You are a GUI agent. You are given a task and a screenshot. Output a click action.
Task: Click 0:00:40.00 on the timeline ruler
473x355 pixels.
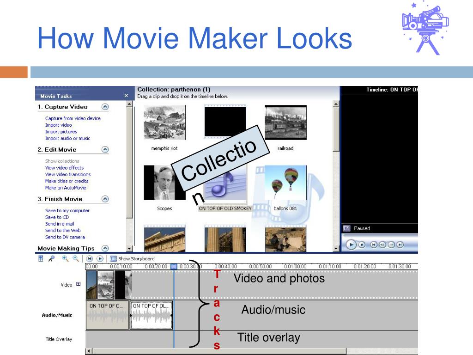pyautogui.click(x=225, y=267)
